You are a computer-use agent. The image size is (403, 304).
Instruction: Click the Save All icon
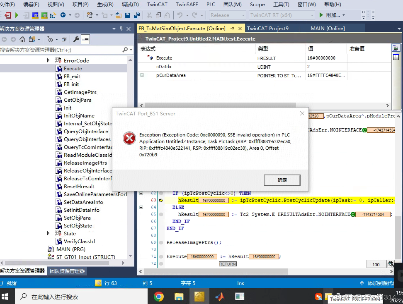pos(137,15)
